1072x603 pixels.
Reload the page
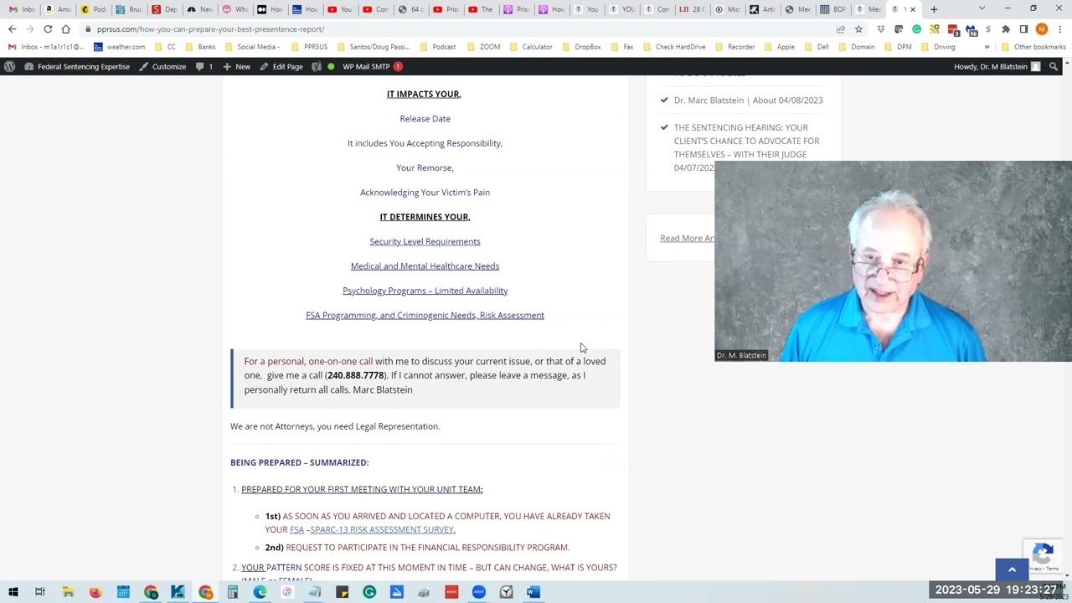pos(48,29)
